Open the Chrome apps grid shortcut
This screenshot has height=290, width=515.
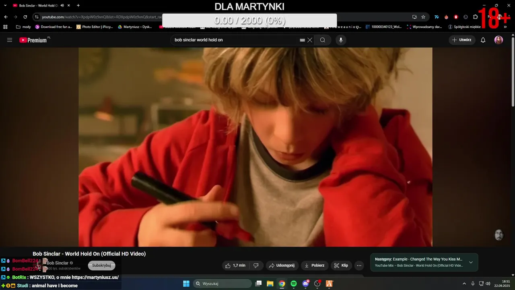[5, 27]
